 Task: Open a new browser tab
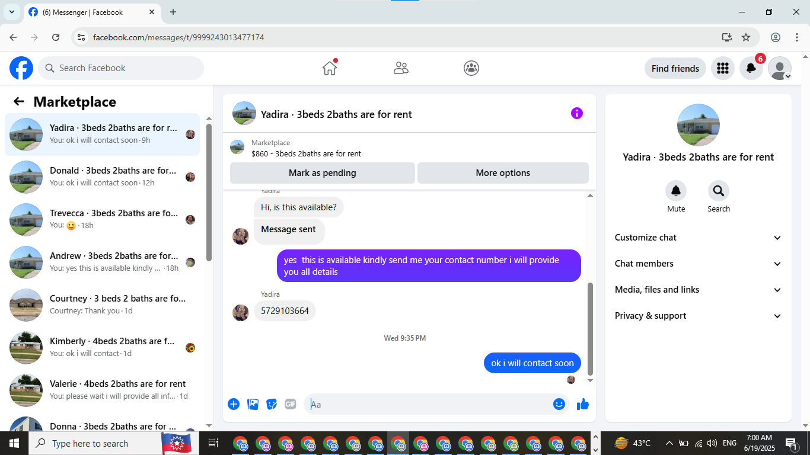(x=173, y=12)
